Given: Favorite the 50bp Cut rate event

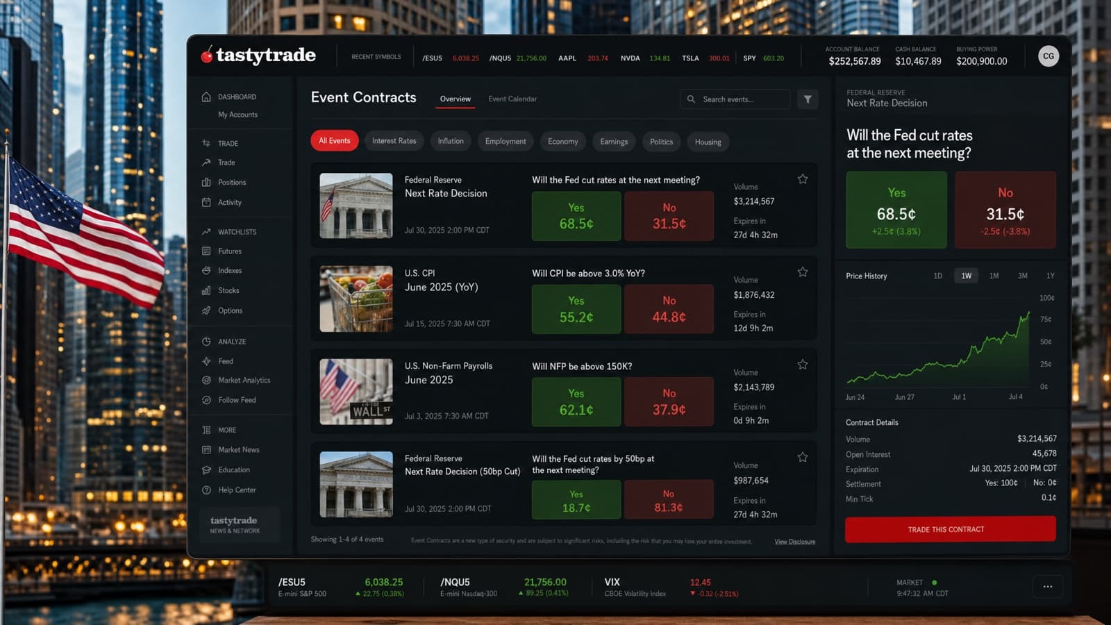Looking at the screenshot, I should 803,457.
